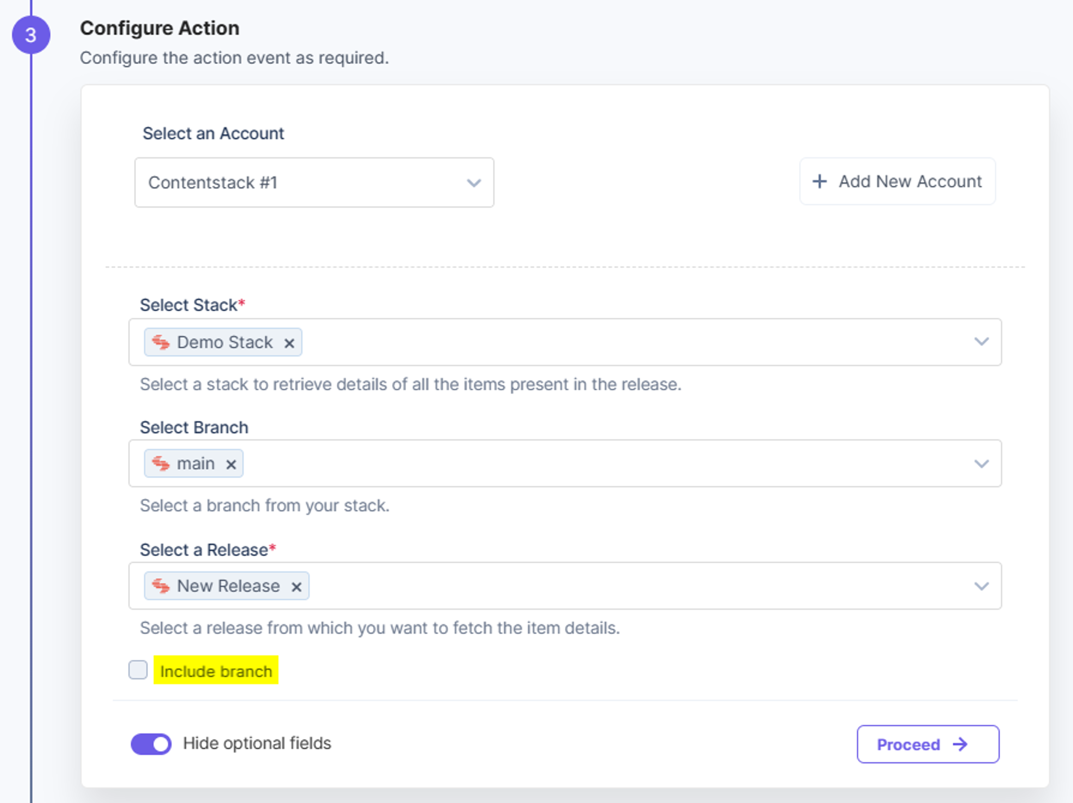Click the Include branch label
Image resolution: width=1073 pixels, height=803 pixels.
coord(216,671)
